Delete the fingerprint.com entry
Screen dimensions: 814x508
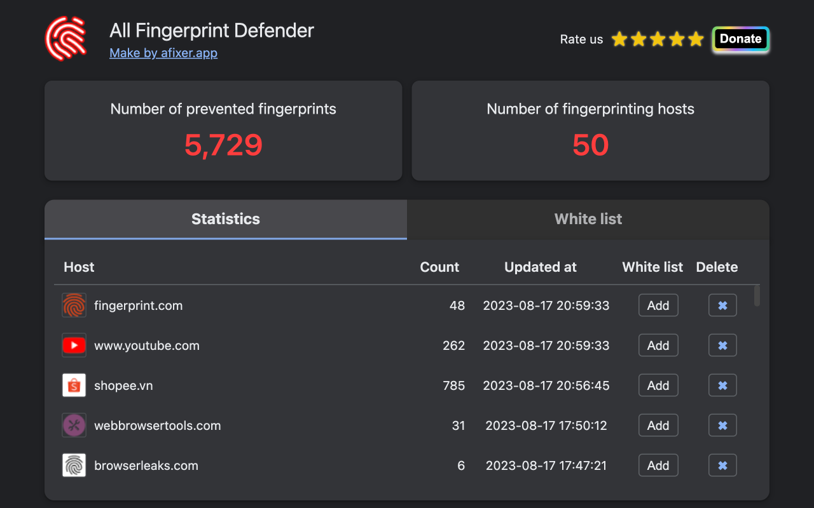[x=722, y=305]
